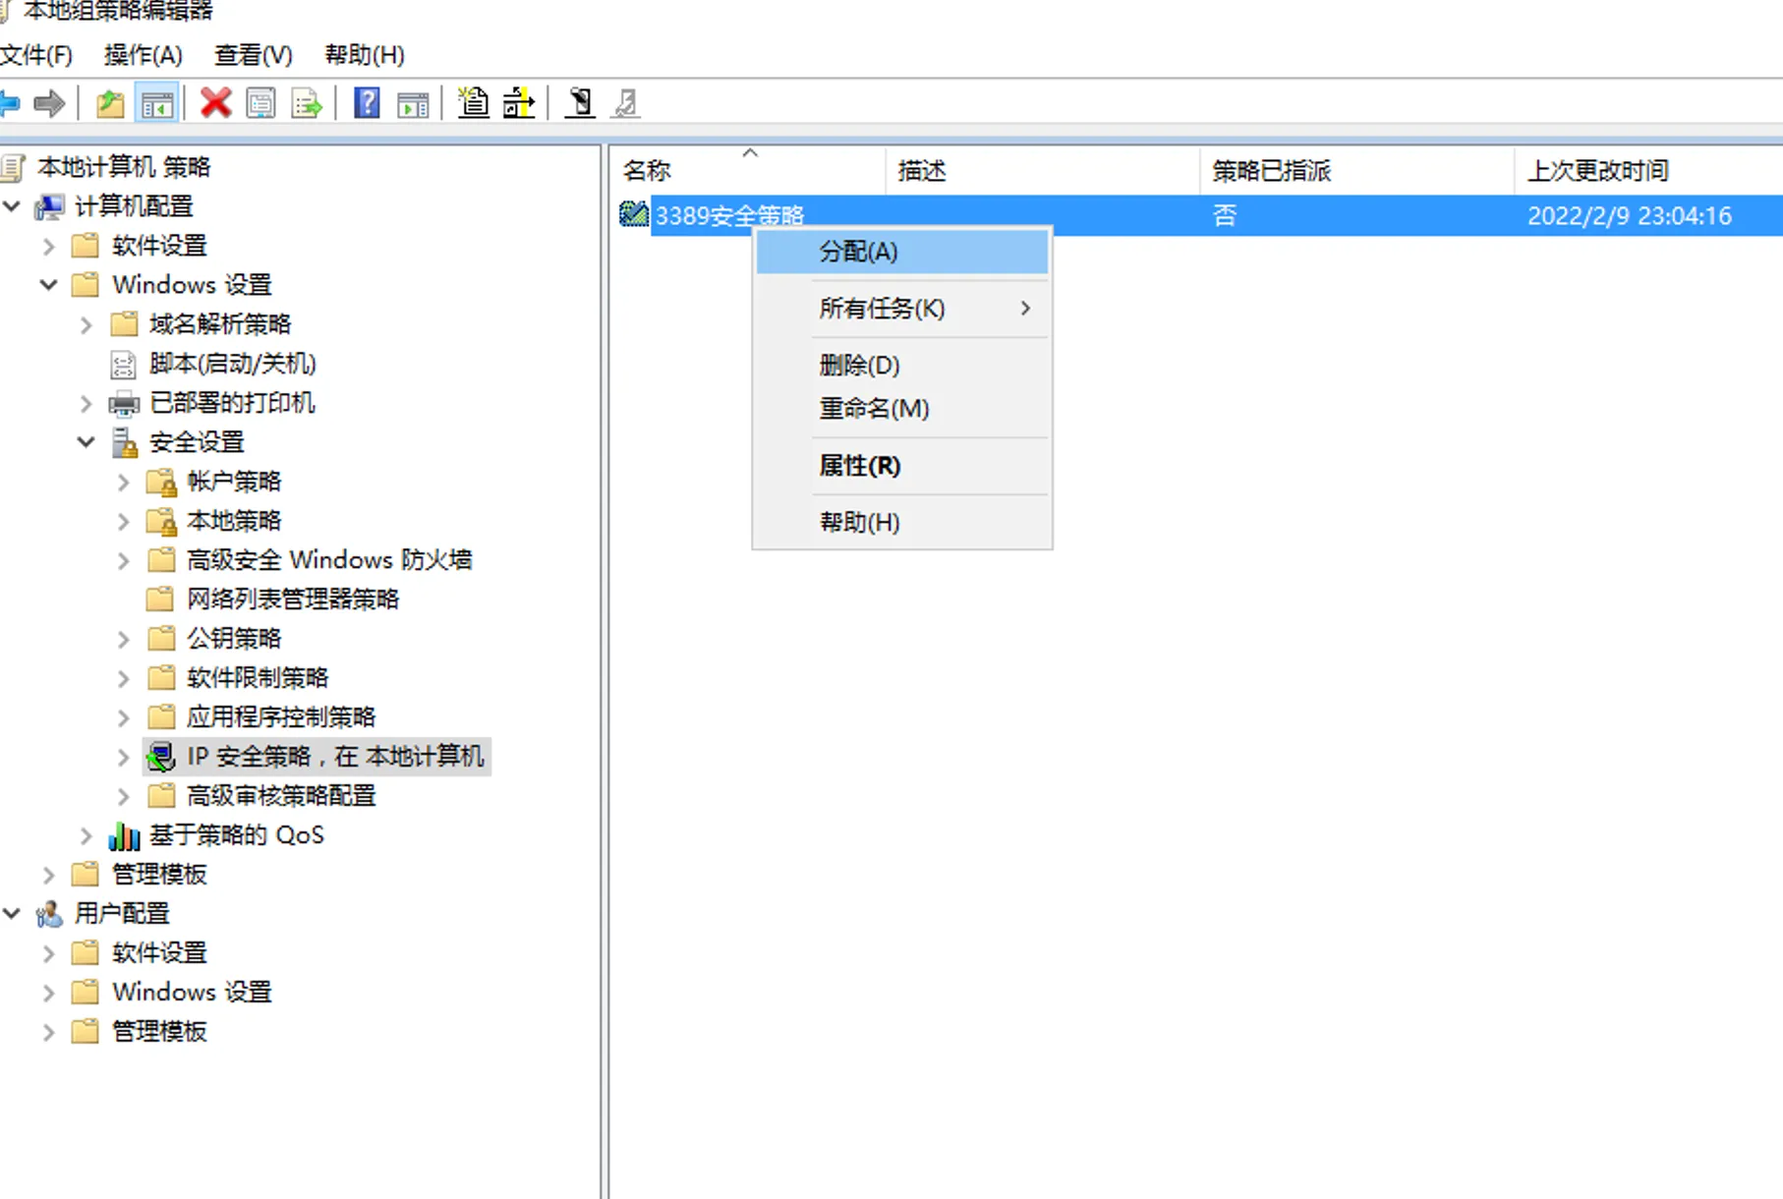This screenshot has height=1199, width=1783.
Task: Click the export list toolbar icon
Action: click(307, 103)
